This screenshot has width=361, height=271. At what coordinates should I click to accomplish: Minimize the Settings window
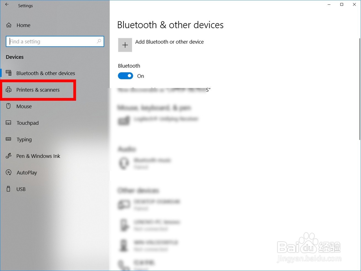tap(329, 4)
